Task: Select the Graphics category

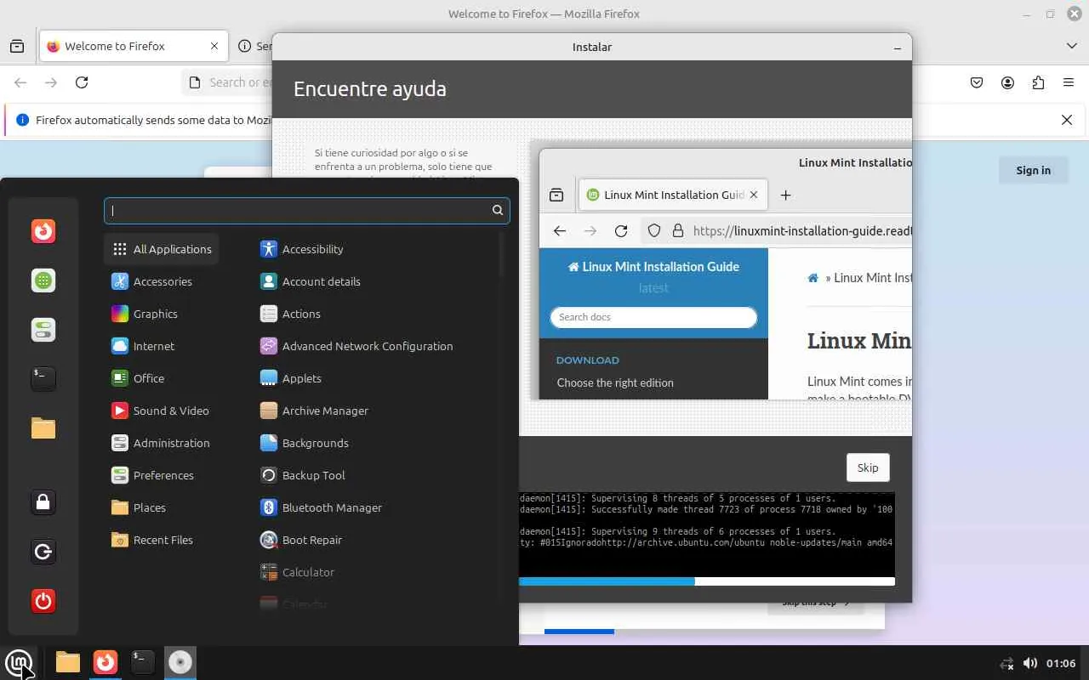Action: pyautogui.click(x=162, y=314)
